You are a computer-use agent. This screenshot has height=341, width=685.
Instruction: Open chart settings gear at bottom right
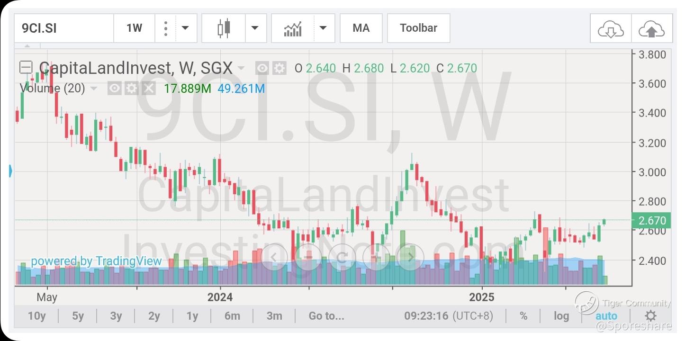click(651, 316)
